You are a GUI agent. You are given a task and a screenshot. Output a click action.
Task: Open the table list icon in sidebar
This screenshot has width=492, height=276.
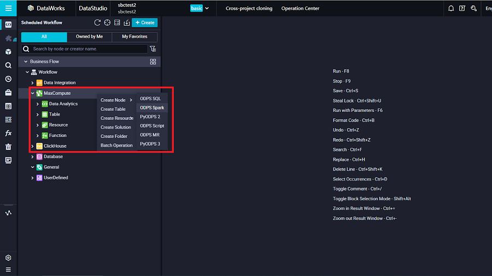tap(8, 106)
